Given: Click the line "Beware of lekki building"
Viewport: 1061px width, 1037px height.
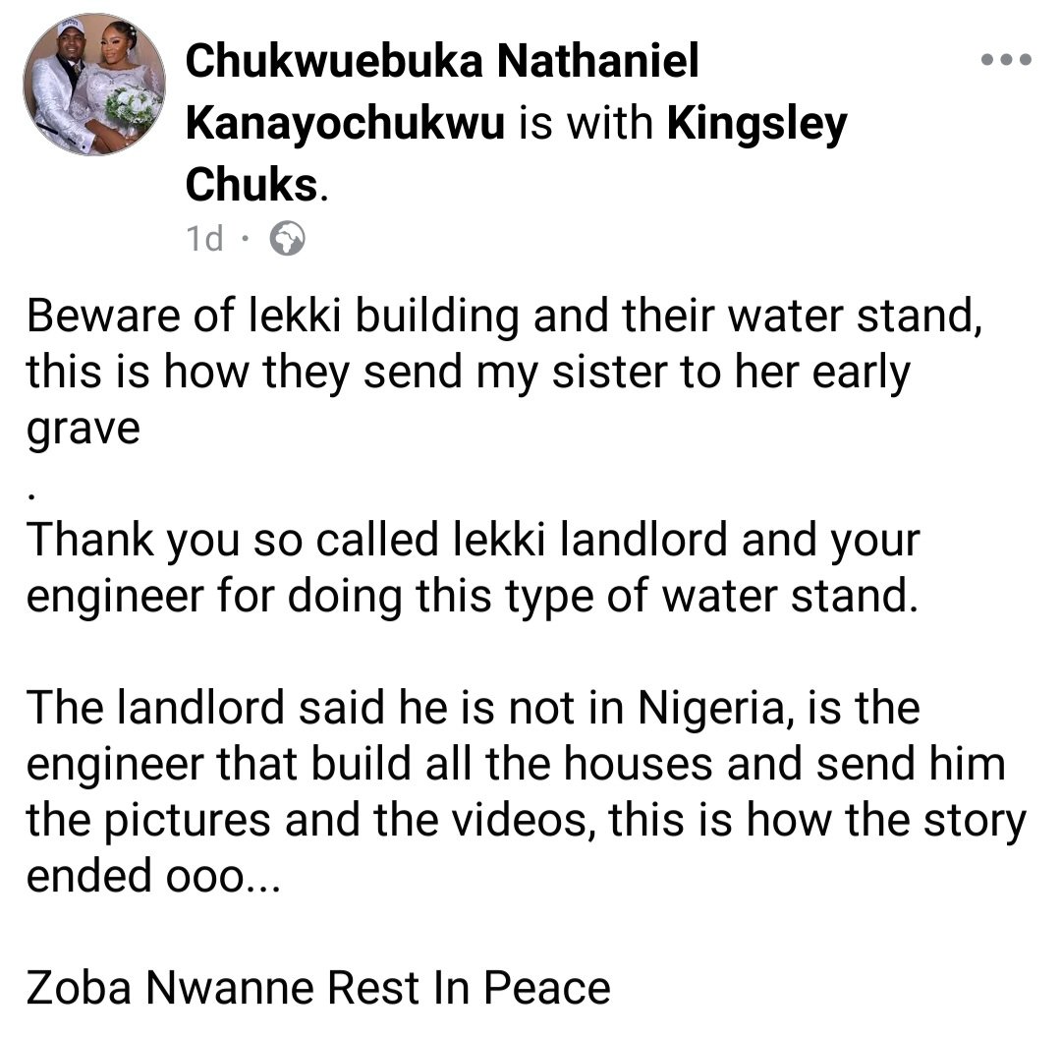Looking at the screenshot, I should [x=504, y=317].
